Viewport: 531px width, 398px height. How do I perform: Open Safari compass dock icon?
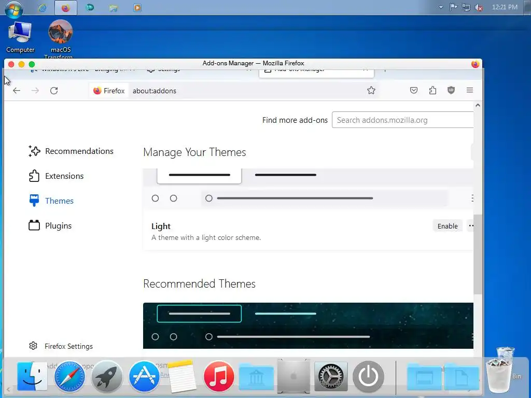pos(70,376)
